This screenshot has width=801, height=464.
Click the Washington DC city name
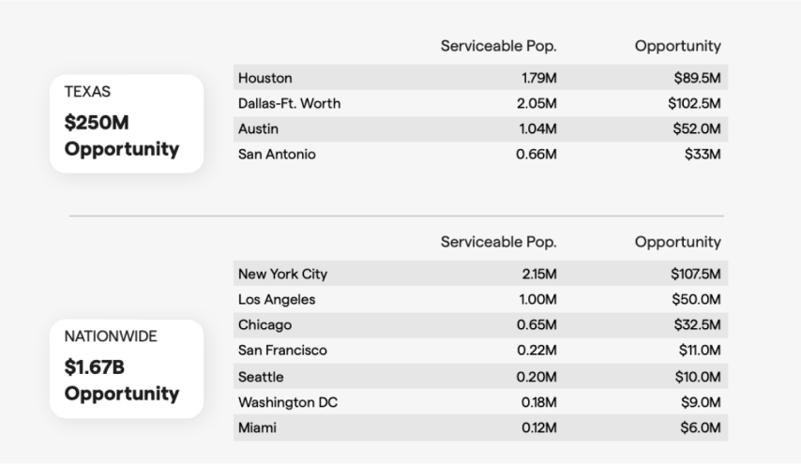tap(288, 403)
